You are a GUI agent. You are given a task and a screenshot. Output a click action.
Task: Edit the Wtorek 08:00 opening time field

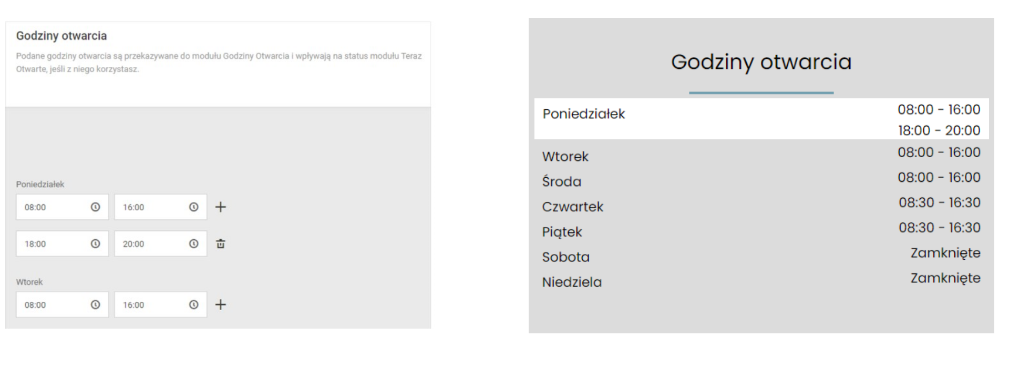[x=62, y=305]
